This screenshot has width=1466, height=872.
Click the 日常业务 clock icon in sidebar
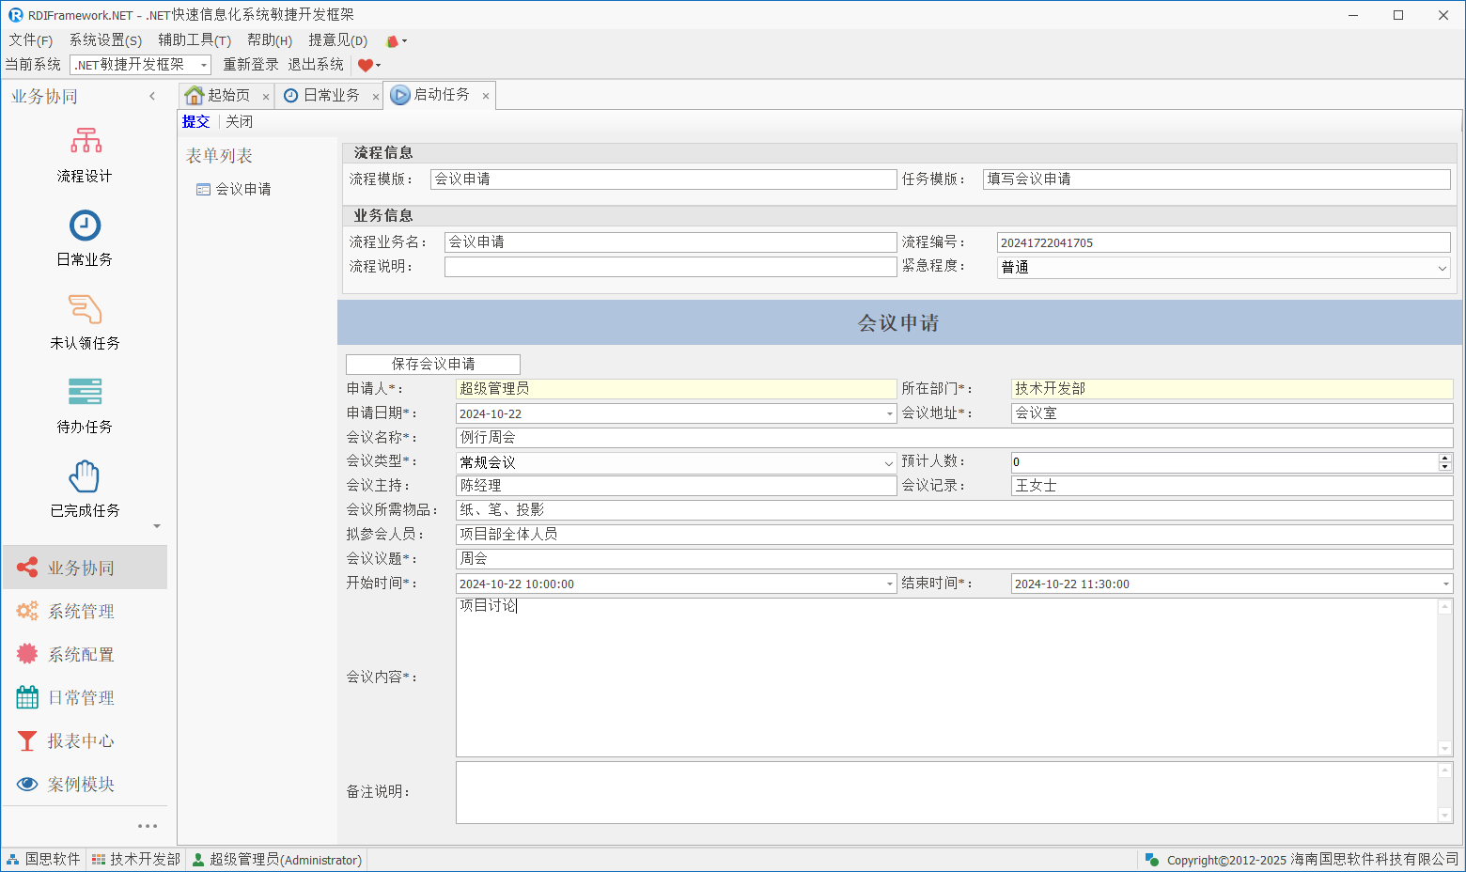tap(86, 226)
